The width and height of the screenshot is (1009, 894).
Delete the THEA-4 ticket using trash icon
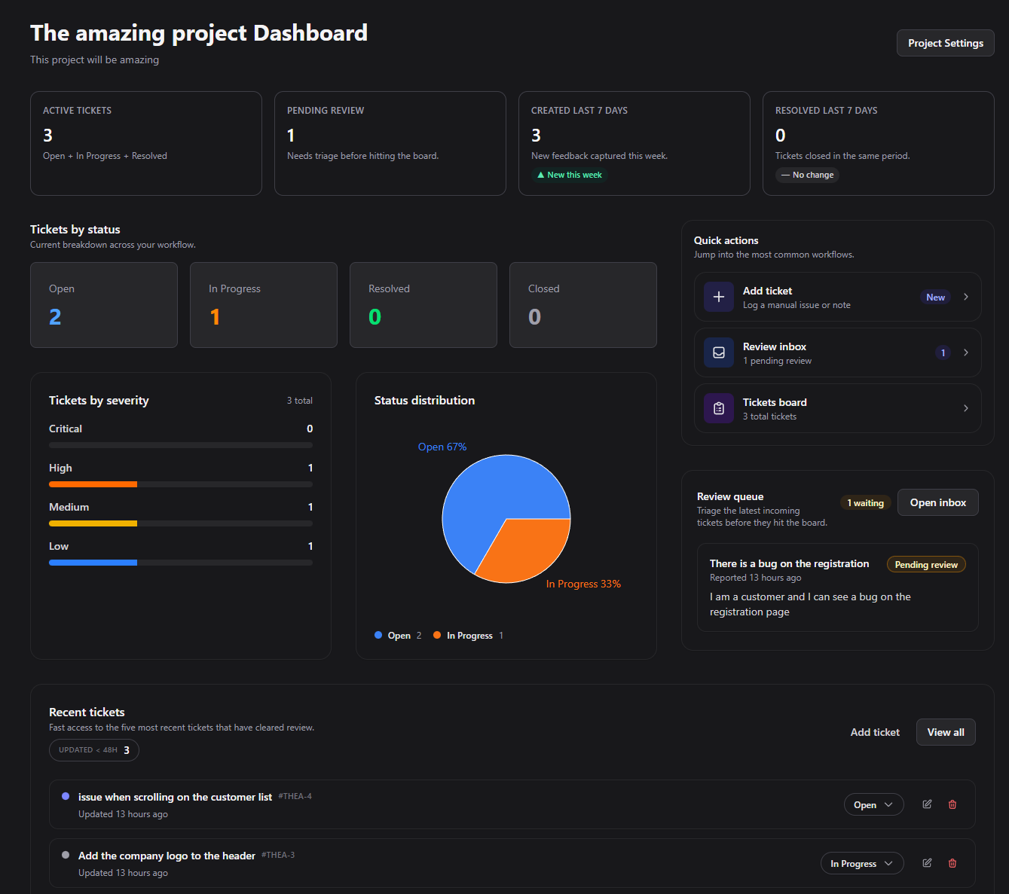[x=952, y=804]
